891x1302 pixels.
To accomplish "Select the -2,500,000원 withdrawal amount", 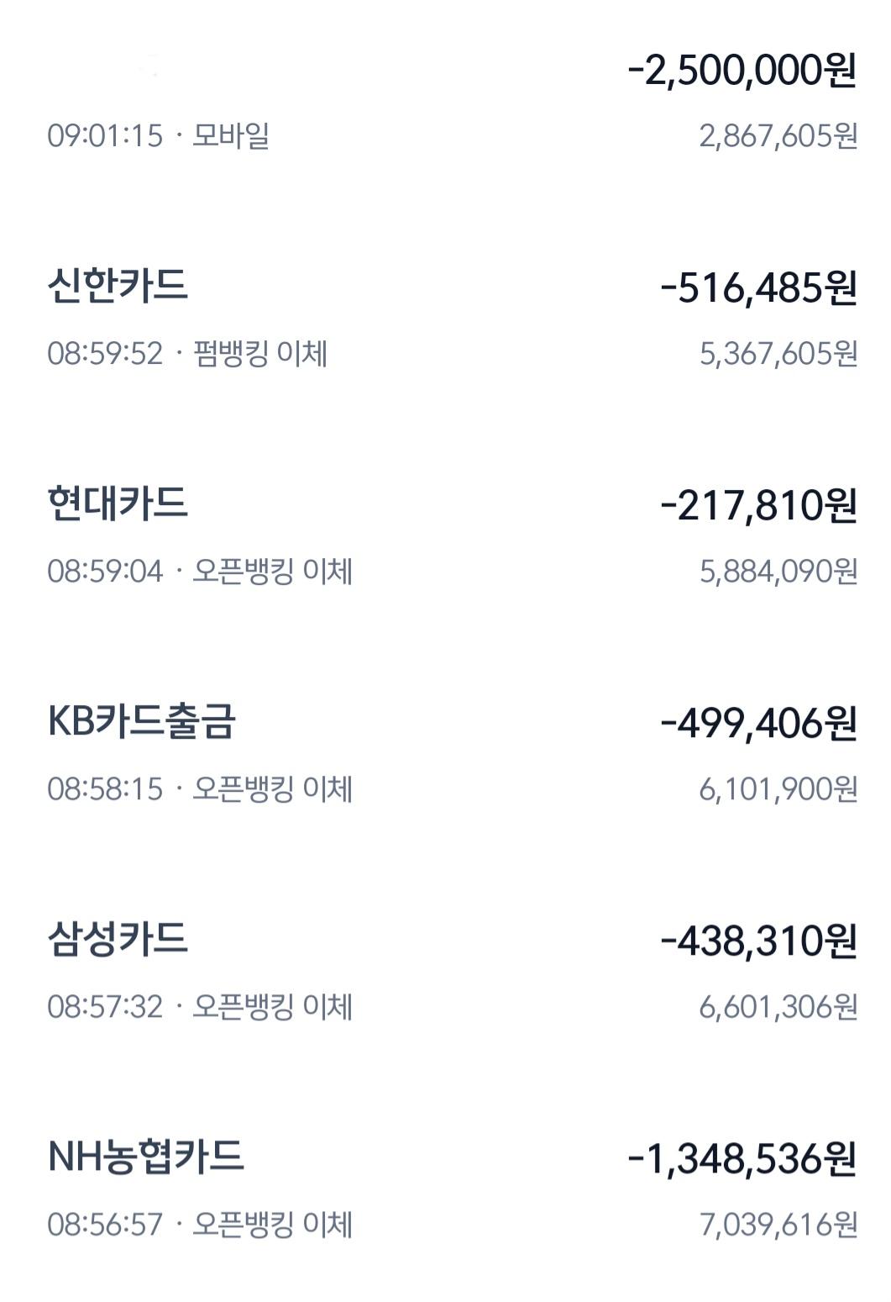I will coord(742,70).
